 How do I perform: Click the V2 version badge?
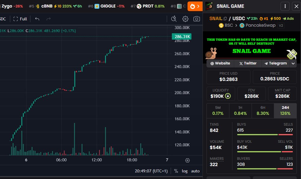tap(281, 25)
